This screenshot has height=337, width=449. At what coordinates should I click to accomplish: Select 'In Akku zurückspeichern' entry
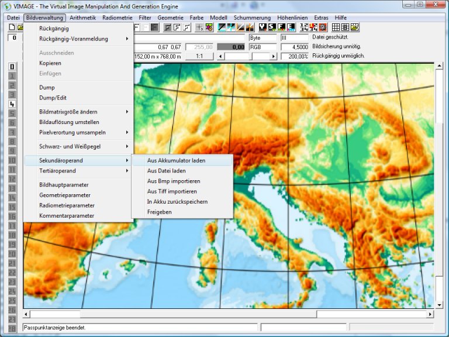(177, 202)
